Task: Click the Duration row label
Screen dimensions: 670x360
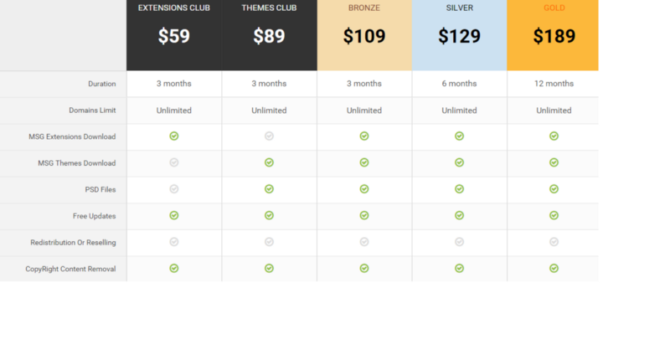Action: point(101,84)
